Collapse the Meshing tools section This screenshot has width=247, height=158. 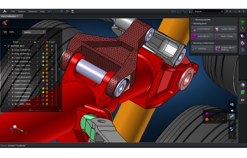point(192,23)
